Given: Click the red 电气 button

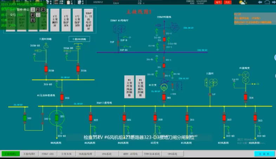Looking at the screenshot, I should (x=218, y=2).
